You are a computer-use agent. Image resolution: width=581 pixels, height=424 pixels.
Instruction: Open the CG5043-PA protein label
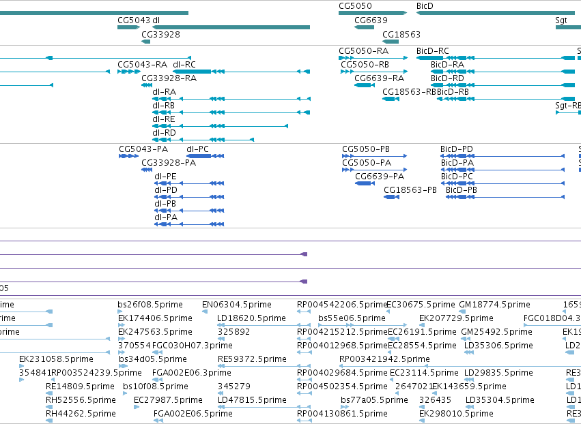coord(143,149)
